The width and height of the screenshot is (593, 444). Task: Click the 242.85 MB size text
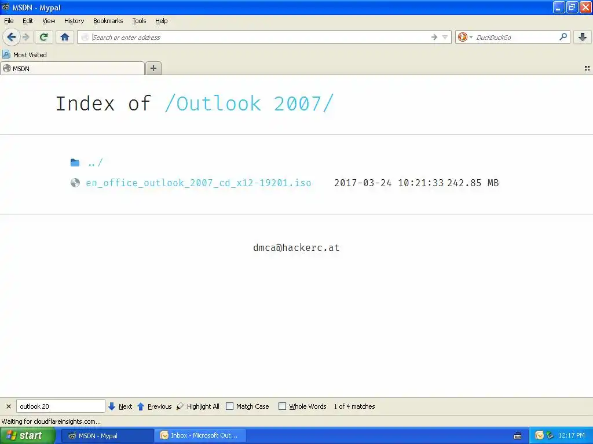pyautogui.click(x=473, y=183)
